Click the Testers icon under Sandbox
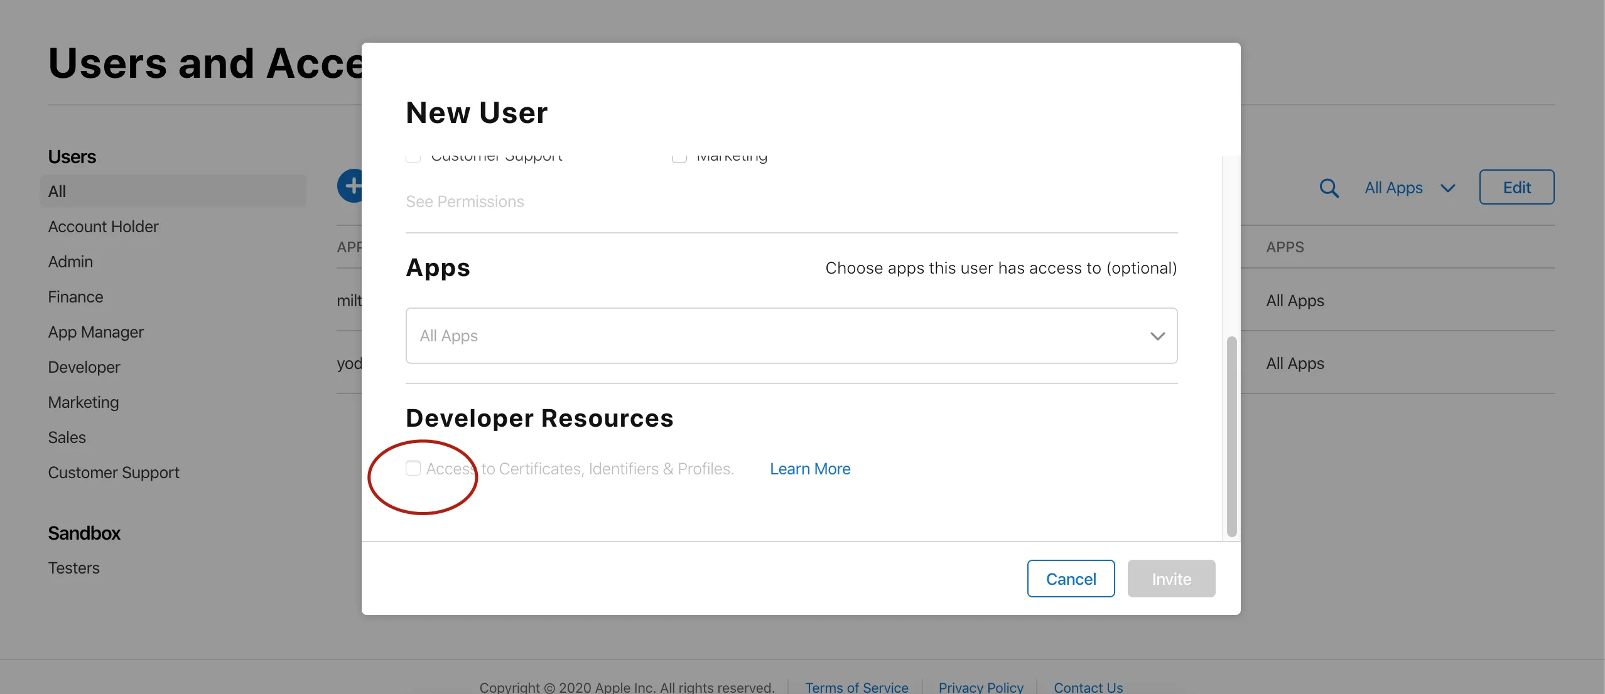Viewport: 1605px width, 694px height. click(73, 568)
